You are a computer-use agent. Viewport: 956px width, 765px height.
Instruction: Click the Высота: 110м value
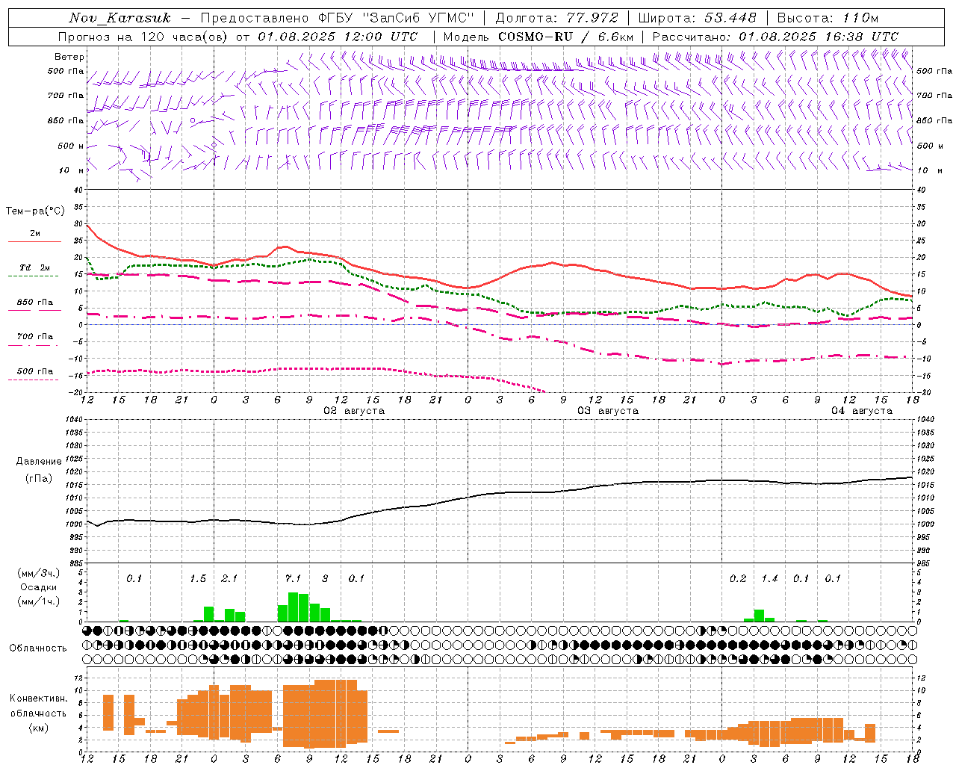point(827,18)
